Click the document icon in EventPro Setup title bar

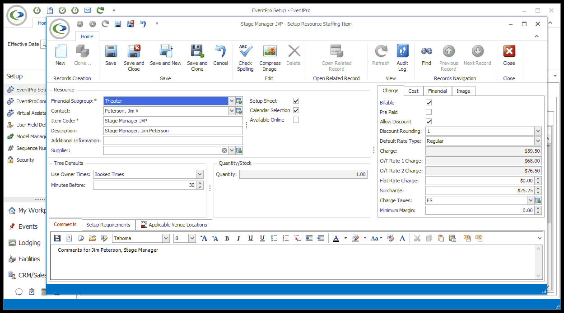coord(50,10)
